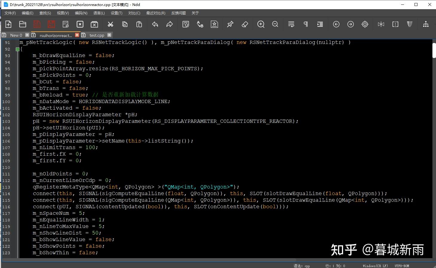Click the target locate icon

365,24
